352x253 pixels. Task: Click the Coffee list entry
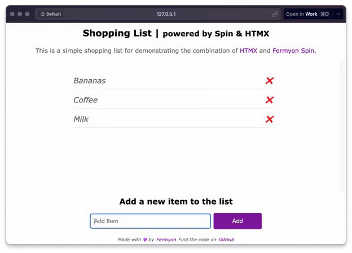[86, 100]
